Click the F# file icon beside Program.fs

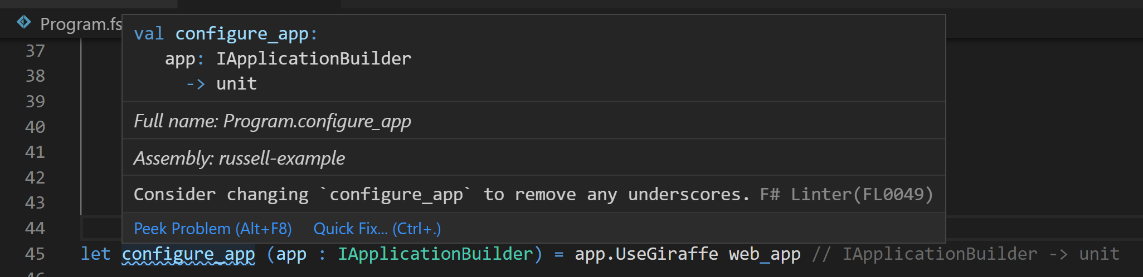pos(24,22)
